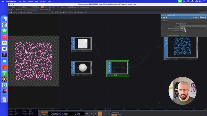Open the Pane Layout dropdown

(19, 10)
